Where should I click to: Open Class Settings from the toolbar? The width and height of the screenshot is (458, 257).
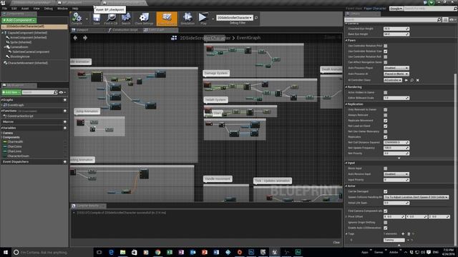[144, 19]
